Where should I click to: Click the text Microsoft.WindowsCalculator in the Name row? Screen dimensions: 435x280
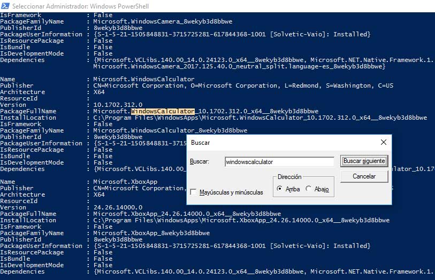(144, 79)
